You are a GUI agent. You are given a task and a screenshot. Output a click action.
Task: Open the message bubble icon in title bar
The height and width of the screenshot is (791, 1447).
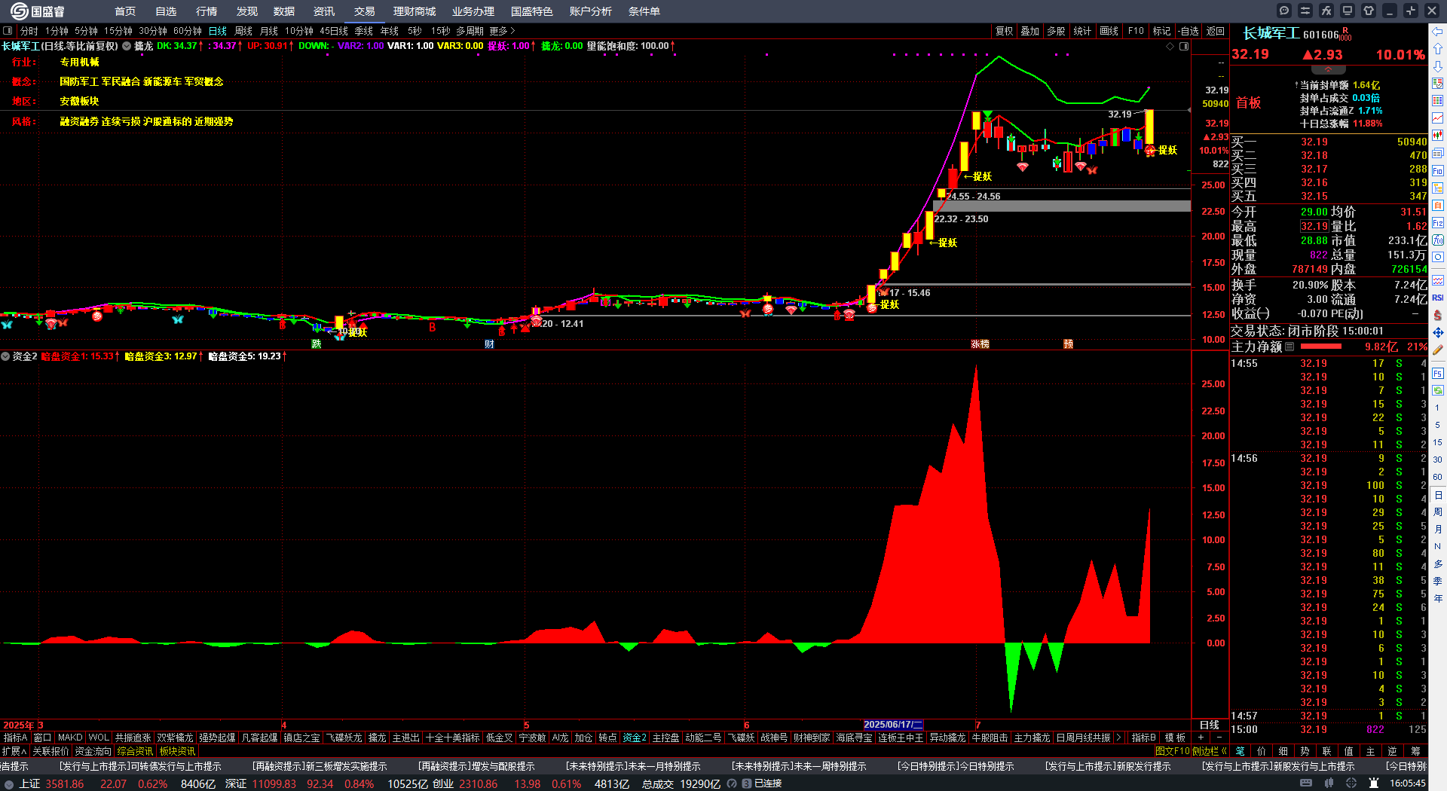1284,11
